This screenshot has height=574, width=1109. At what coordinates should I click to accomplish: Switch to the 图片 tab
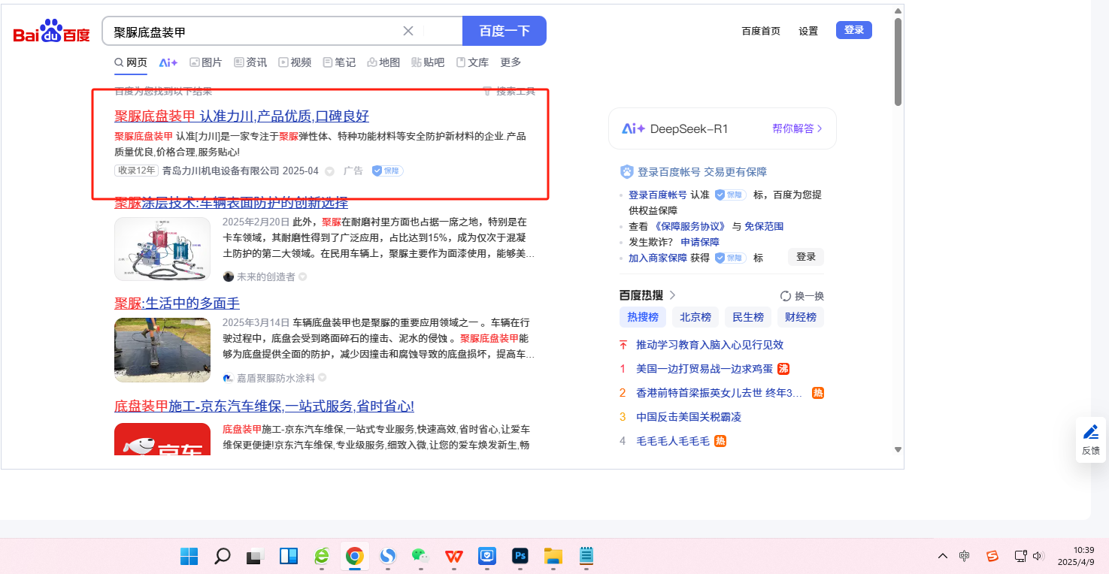pyautogui.click(x=205, y=62)
